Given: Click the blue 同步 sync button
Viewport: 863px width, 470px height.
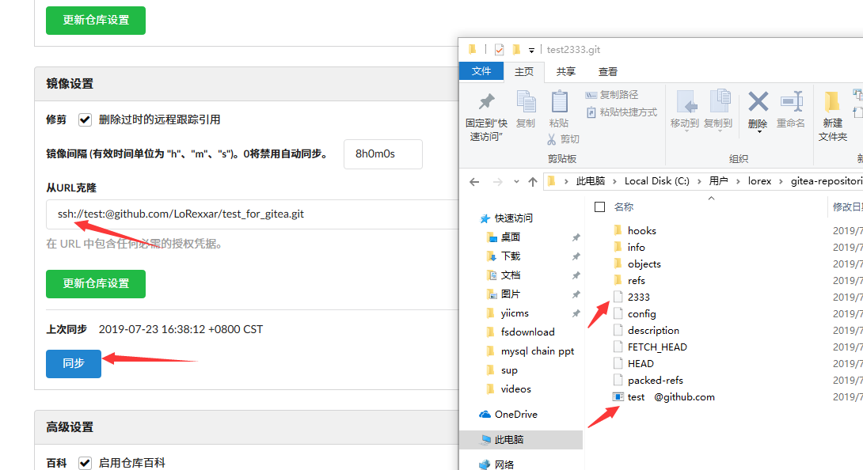Looking at the screenshot, I should [x=74, y=363].
